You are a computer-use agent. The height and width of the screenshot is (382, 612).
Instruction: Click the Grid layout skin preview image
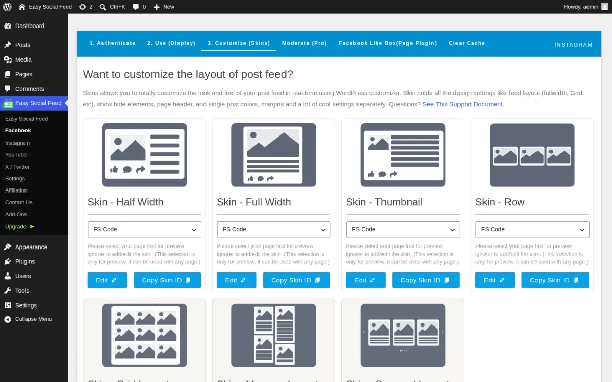tap(144, 335)
